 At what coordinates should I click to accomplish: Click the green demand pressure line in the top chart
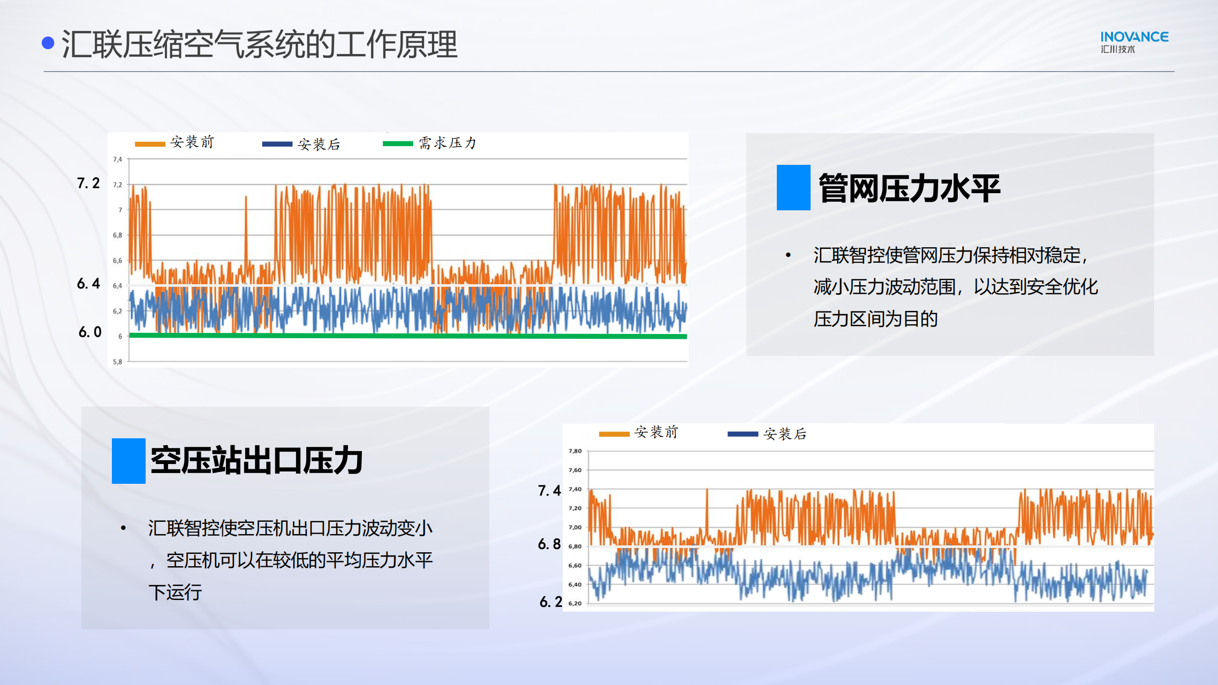(407, 336)
